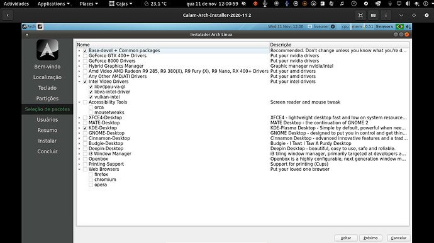434x243 pixels.
Task: Click the muted notification bell icon
Action: tap(244, 4)
